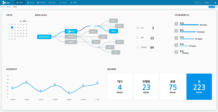Select the blue total 223 blocks card

199,87
